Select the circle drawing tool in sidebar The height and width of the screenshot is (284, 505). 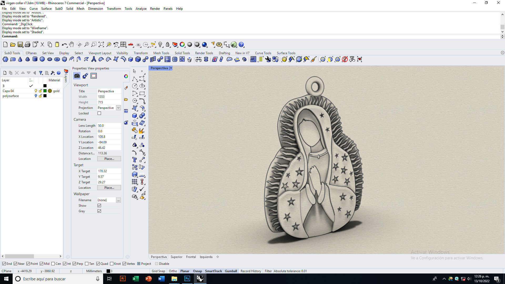click(x=134, y=86)
